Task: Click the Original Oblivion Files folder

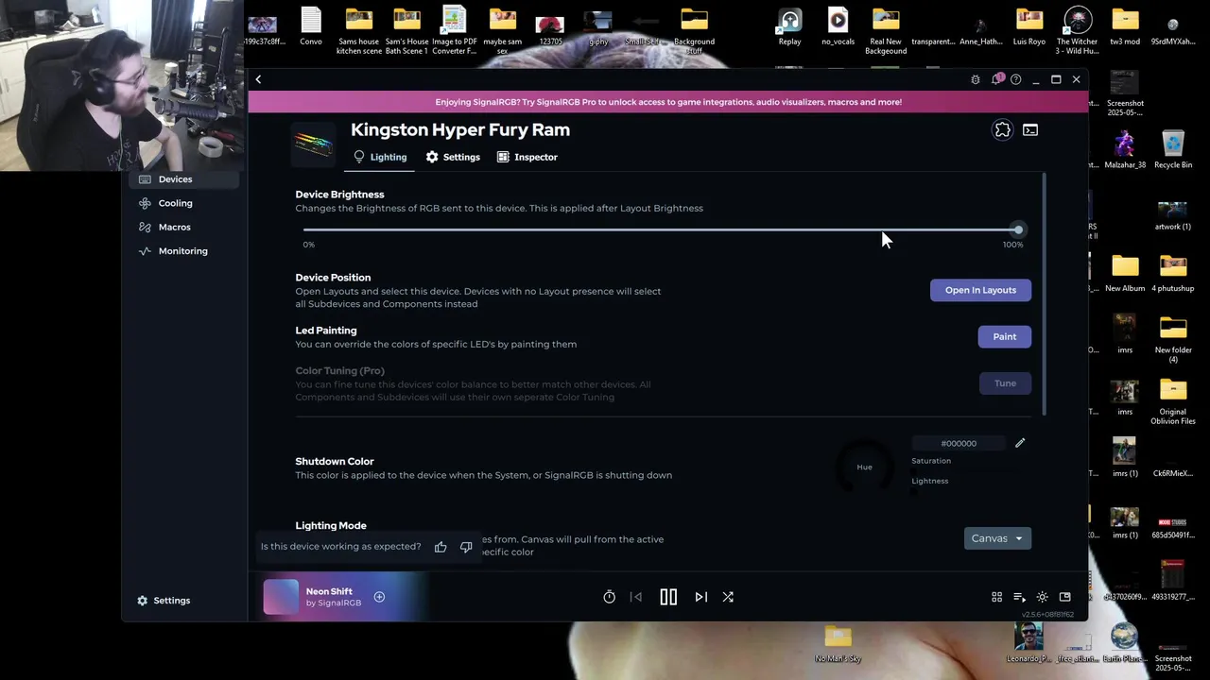Action: (1173, 401)
